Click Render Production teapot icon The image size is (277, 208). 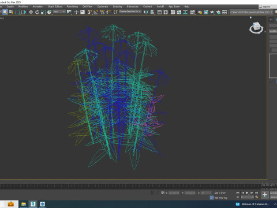(x=212, y=12)
